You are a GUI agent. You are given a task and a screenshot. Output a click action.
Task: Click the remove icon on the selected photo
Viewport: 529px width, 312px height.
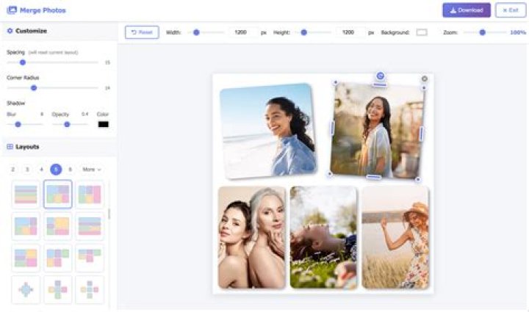[425, 79]
